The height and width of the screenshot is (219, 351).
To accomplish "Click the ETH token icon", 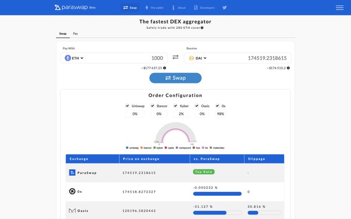I will coord(68,58).
